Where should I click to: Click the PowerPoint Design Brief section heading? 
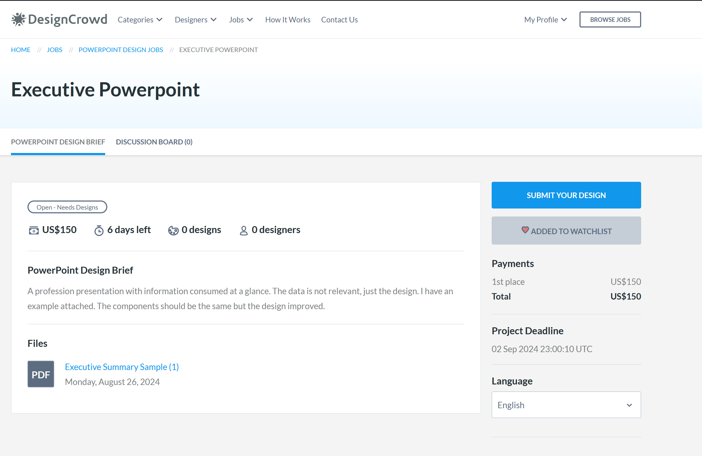coord(80,270)
